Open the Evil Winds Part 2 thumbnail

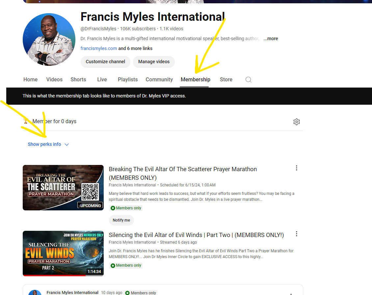[x=63, y=254]
